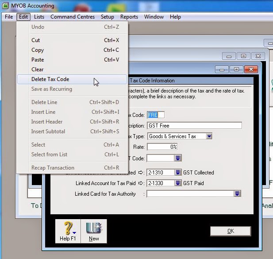Click the arrow next to the Tax Collected account
The width and height of the screenshot is (273, 259).
(141, 173)
